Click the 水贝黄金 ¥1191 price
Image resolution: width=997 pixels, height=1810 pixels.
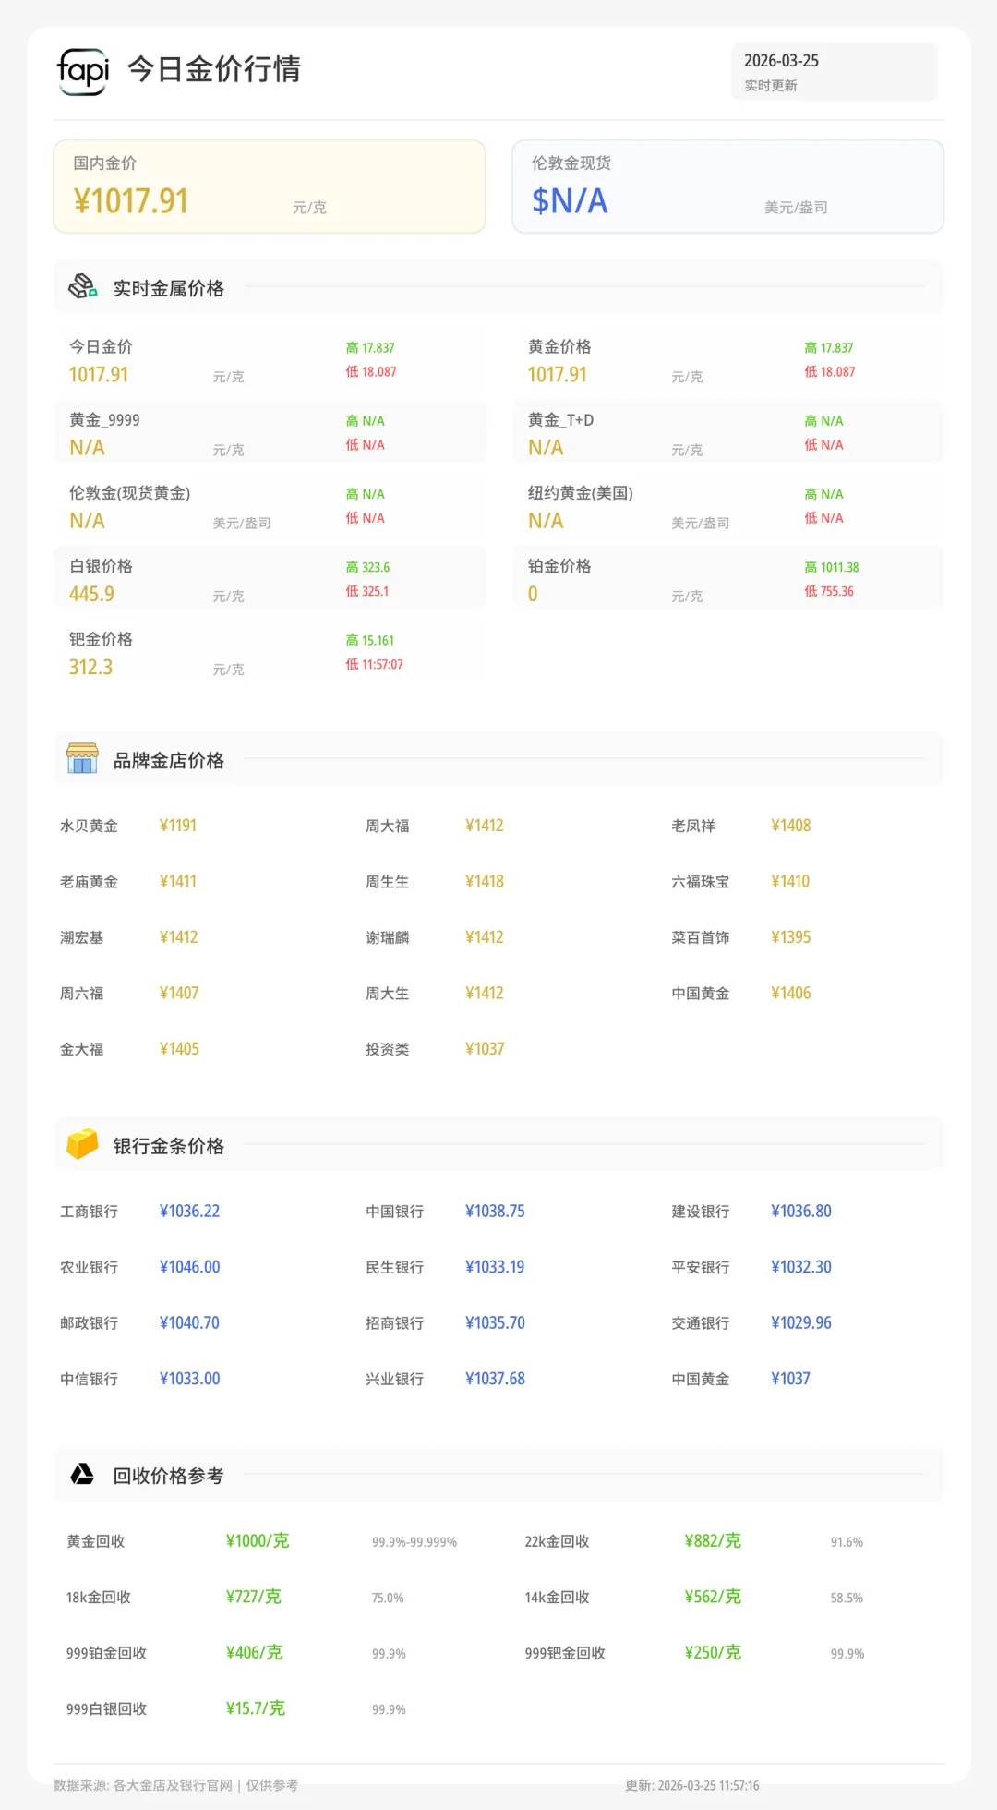pyautogui.click(x=178, y=826)
